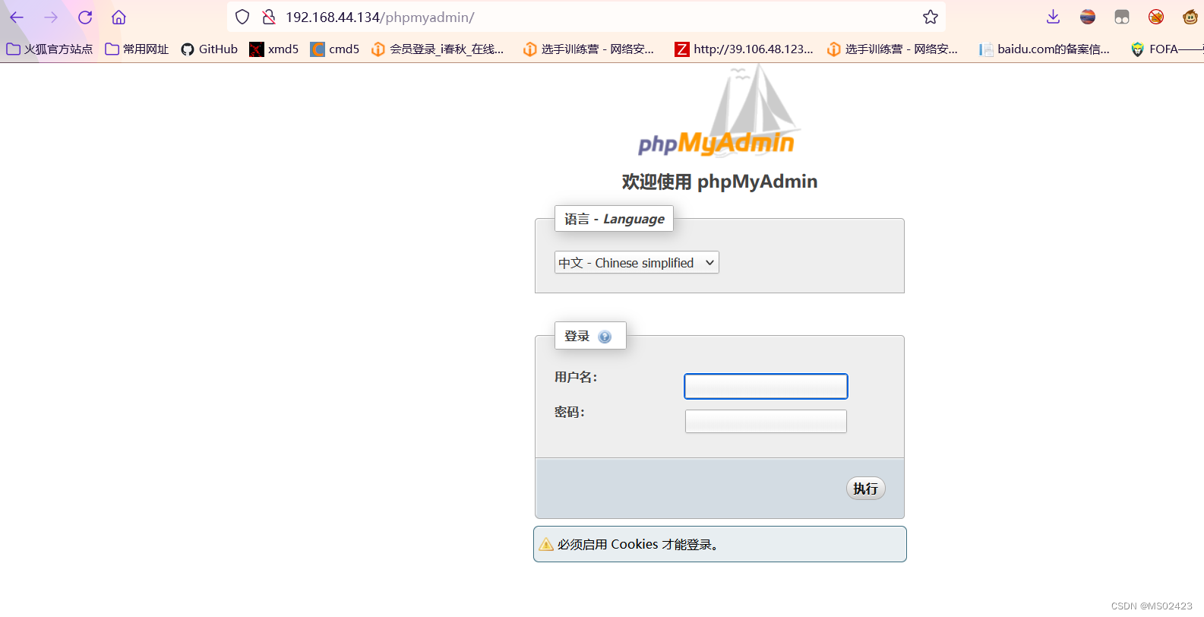Open the browser home page icon
Screen dimensions: 1204x617
[119, 17]
